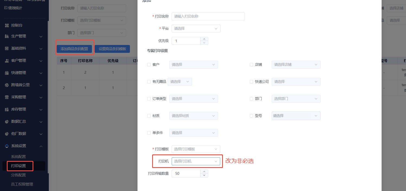Check the 部门 checkbox in dialog
Image resolution: width=406 pixels, height=191 pixels.
pos(251,99)
